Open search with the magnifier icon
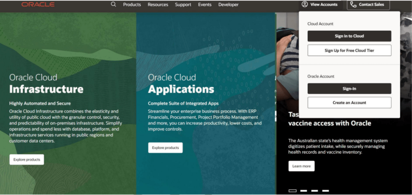 pos(113,5)
